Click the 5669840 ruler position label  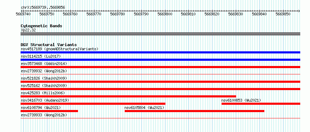click(259, 14)
